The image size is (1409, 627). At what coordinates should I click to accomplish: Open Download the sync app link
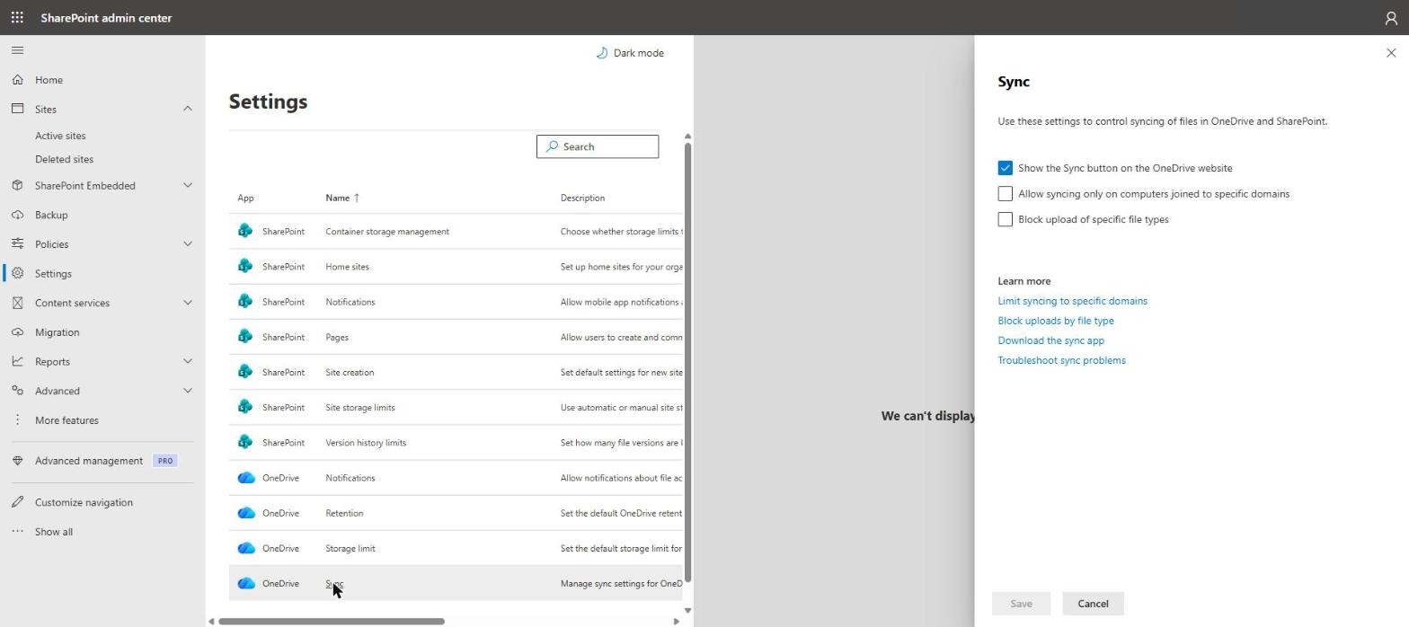pyautogui.click(x=1050, y=340)
